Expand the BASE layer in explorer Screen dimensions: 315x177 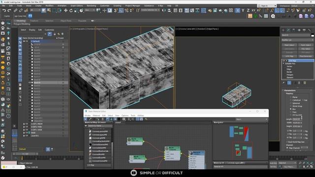coord(24,133)
